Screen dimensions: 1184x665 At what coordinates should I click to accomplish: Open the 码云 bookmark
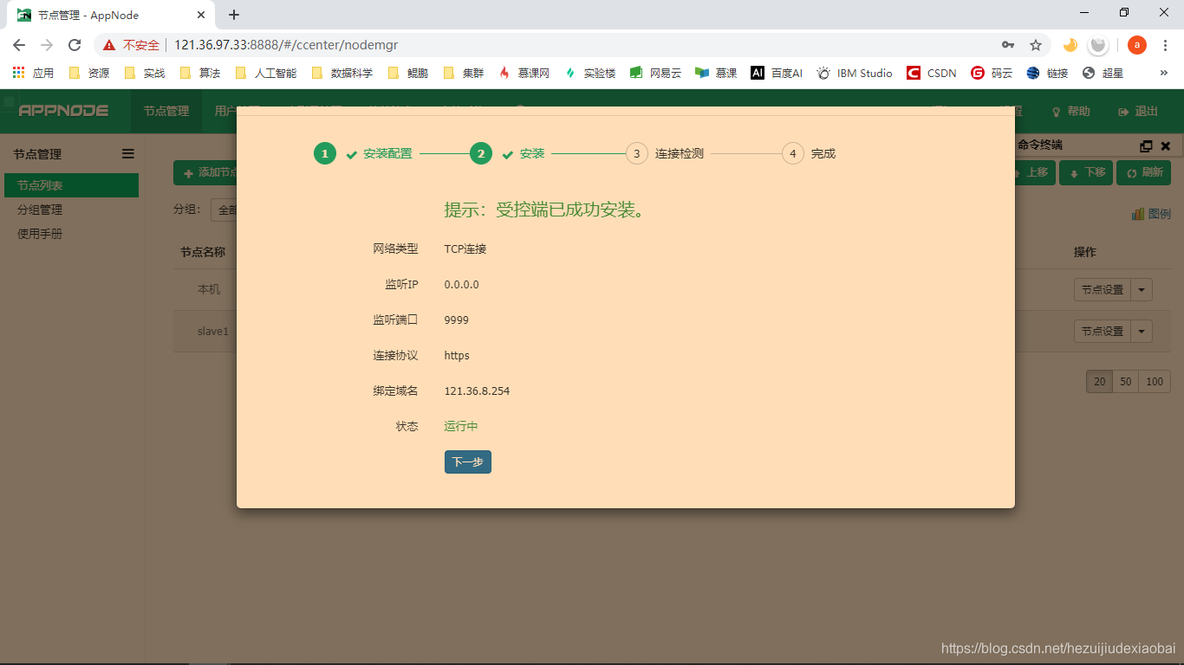tap(992, 73)
